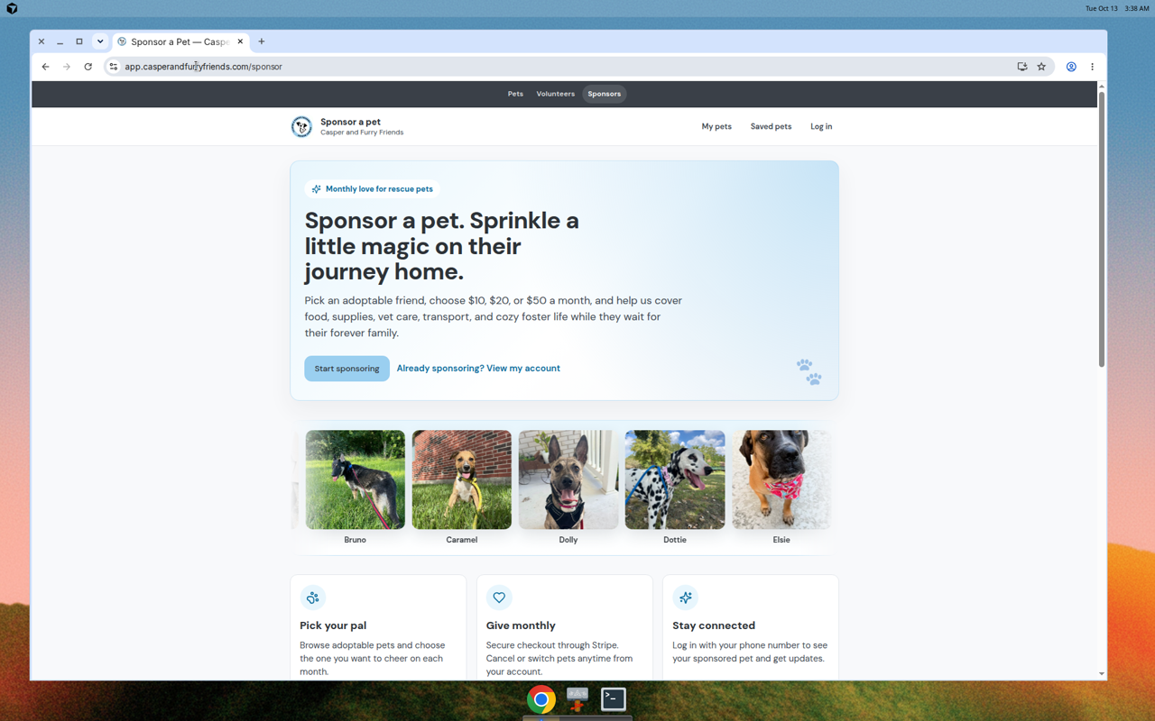Close the Sponsor a Pet tab
Viewport: 1155px width, 721px height.
point(240,41)
